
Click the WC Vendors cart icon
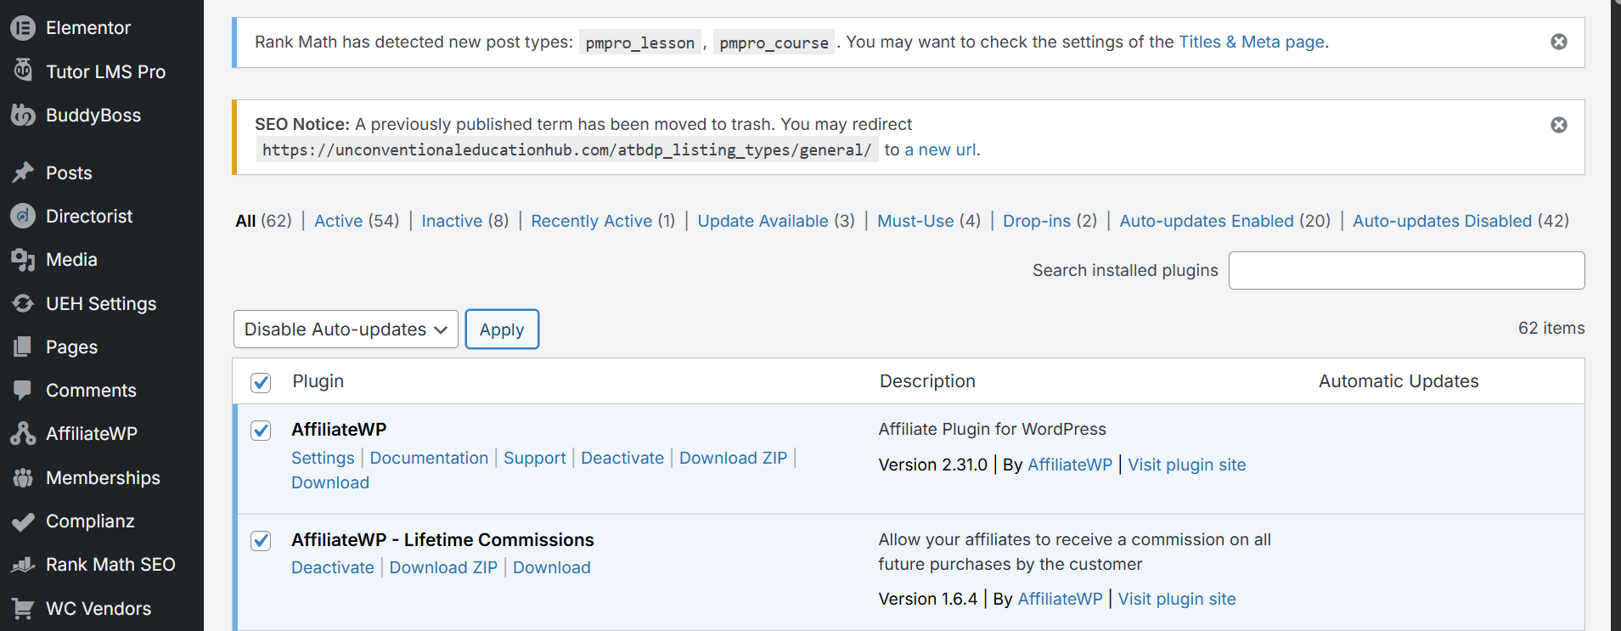pyautogui.click(x=23, y=608)
